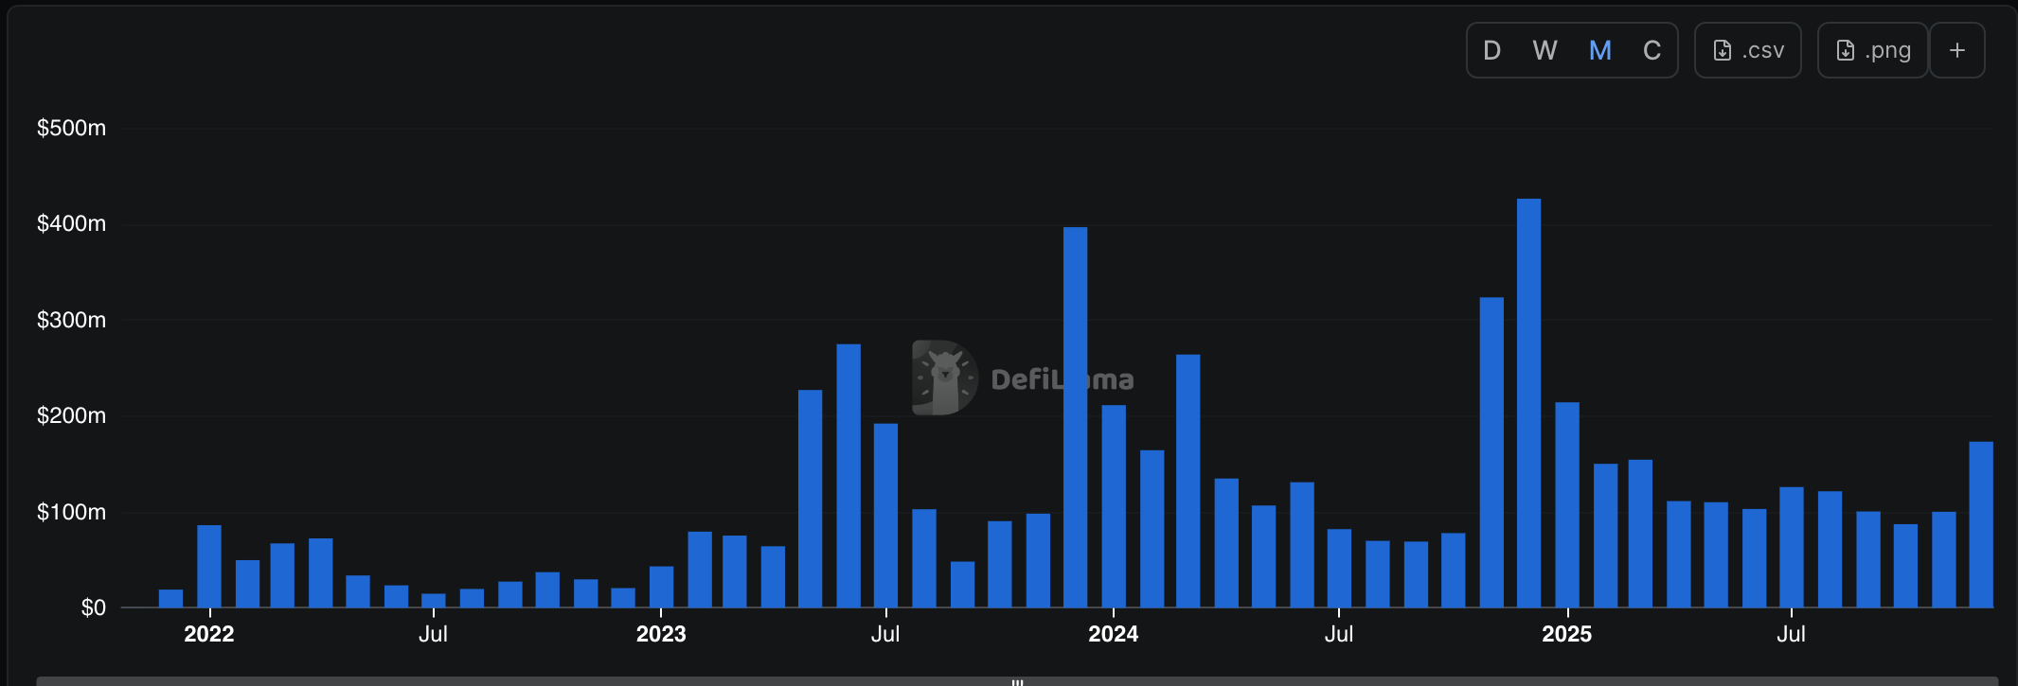Viewport: 2018px width, 686px height.
Task: Click the "Jul" label after 2025
Action: point(1792,634)
